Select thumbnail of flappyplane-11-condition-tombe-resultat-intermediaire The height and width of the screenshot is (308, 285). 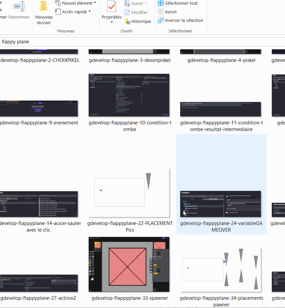[x=221, y=109]
